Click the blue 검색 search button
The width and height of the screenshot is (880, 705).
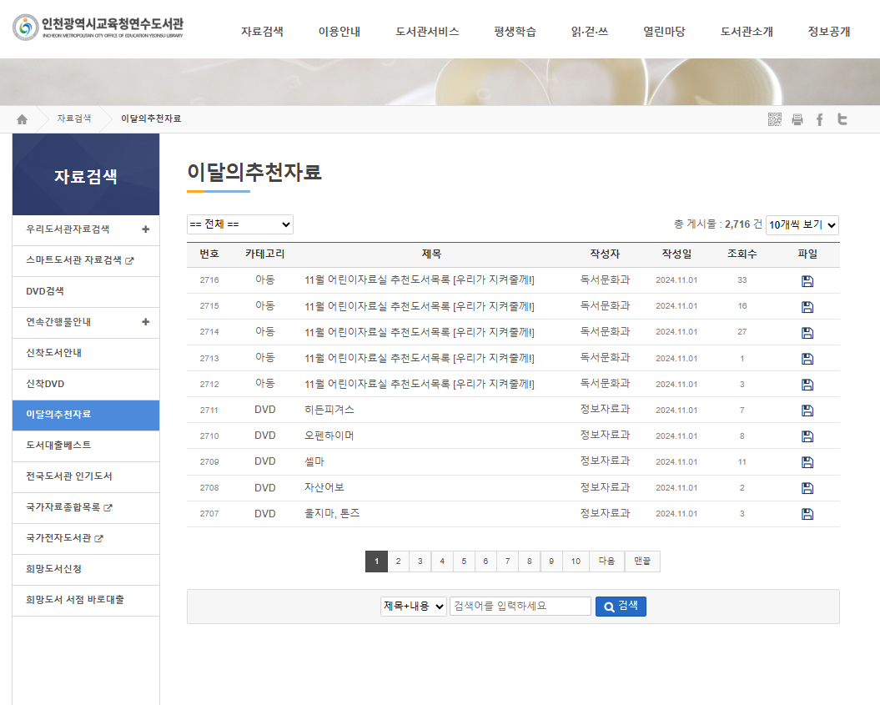coord(621,607)
